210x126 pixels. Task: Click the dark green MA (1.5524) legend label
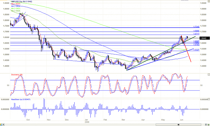pyautogui.click(x=16, y=11)
